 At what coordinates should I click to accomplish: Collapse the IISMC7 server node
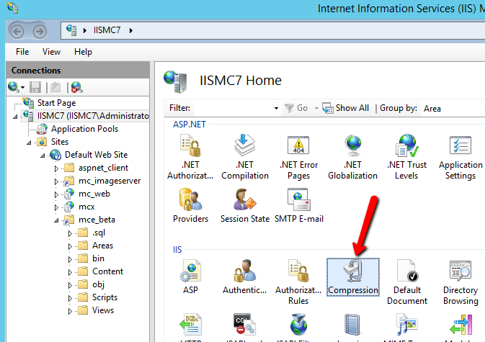[x=15, y=117]
